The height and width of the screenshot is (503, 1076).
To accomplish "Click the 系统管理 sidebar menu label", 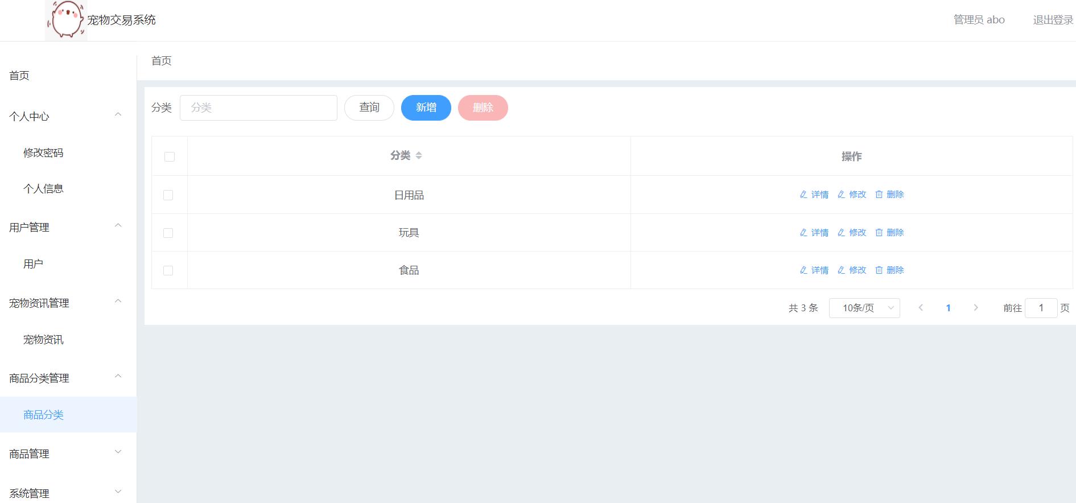I will pos(29,494).
